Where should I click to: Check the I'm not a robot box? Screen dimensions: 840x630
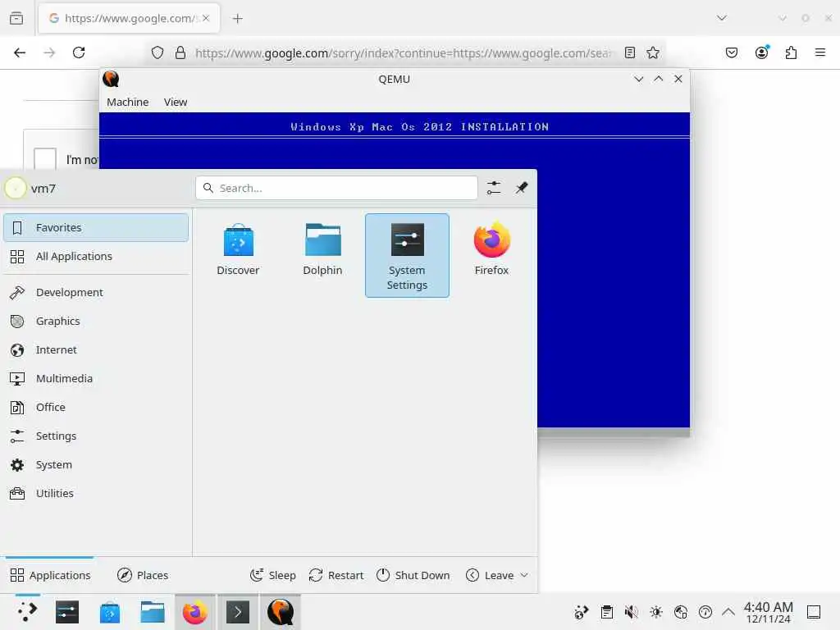[45, 159]
